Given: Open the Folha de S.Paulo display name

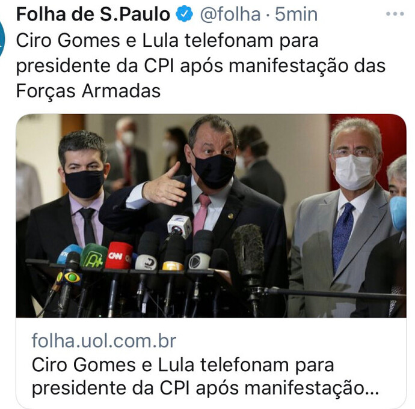Looking at the screenshot, I should [x=93, y=14].
